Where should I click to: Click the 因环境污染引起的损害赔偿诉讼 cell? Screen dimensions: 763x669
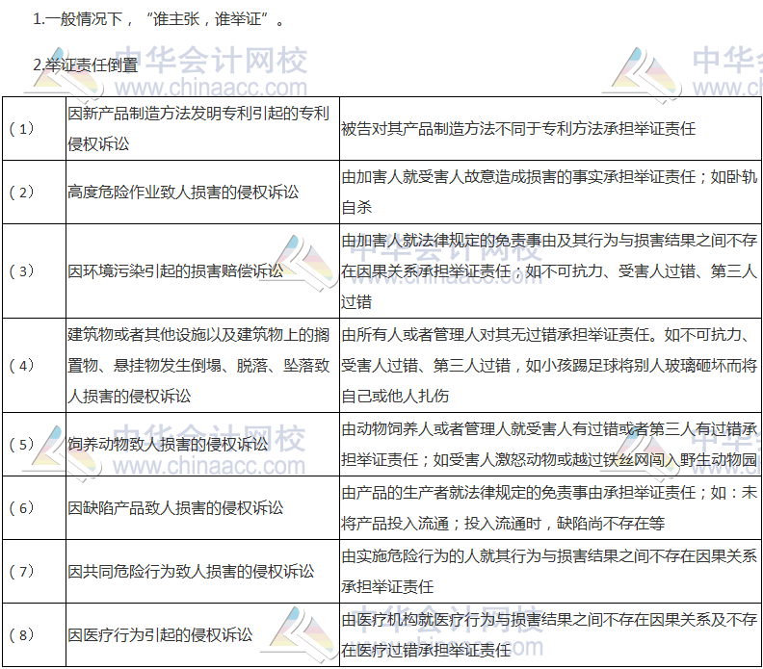tap(175, 270)
